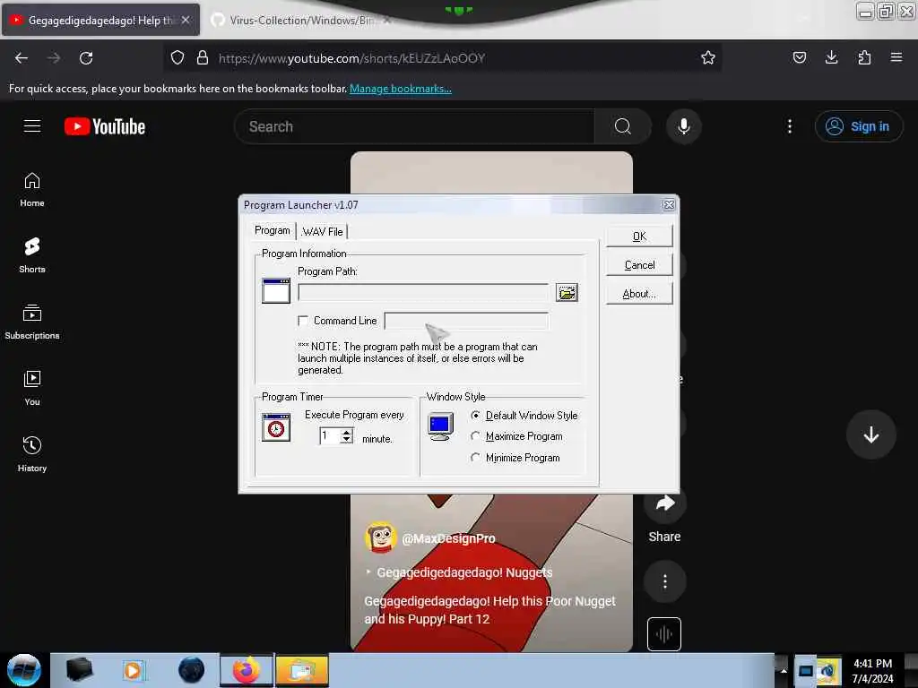Click the yellow folder taskbar icon
Image resolution: width=918 pixels, height=688 pixels.
tap(302, 670)
